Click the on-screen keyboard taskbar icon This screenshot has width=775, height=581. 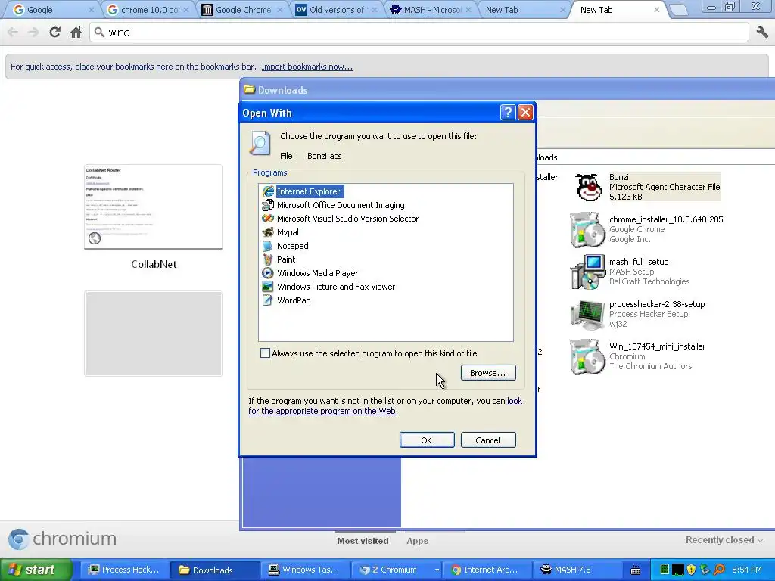pyautogui.click(x=636, y=570)
